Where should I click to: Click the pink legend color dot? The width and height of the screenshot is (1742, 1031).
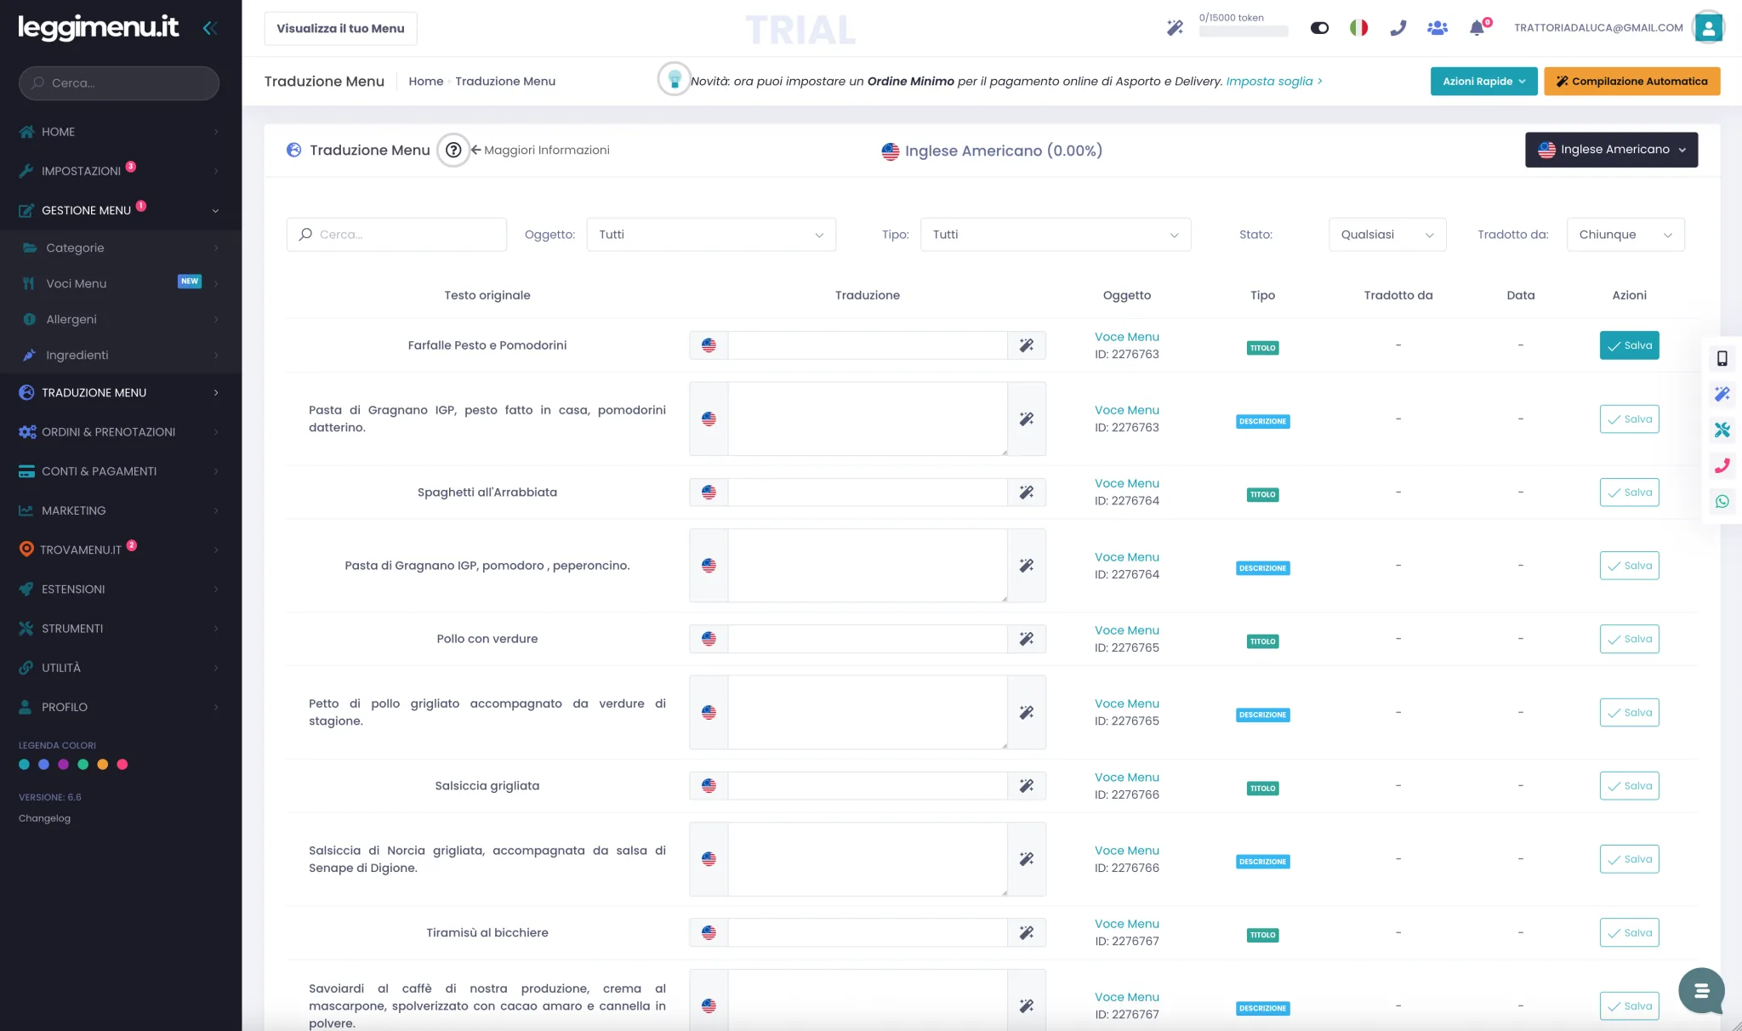pyautogui.click(x=122, y=765)
